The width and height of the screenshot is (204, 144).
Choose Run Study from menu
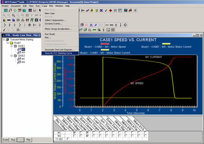[50, 34]
